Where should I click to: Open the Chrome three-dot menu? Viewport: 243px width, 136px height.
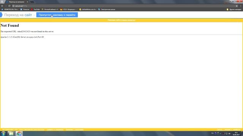pos(241,6)
